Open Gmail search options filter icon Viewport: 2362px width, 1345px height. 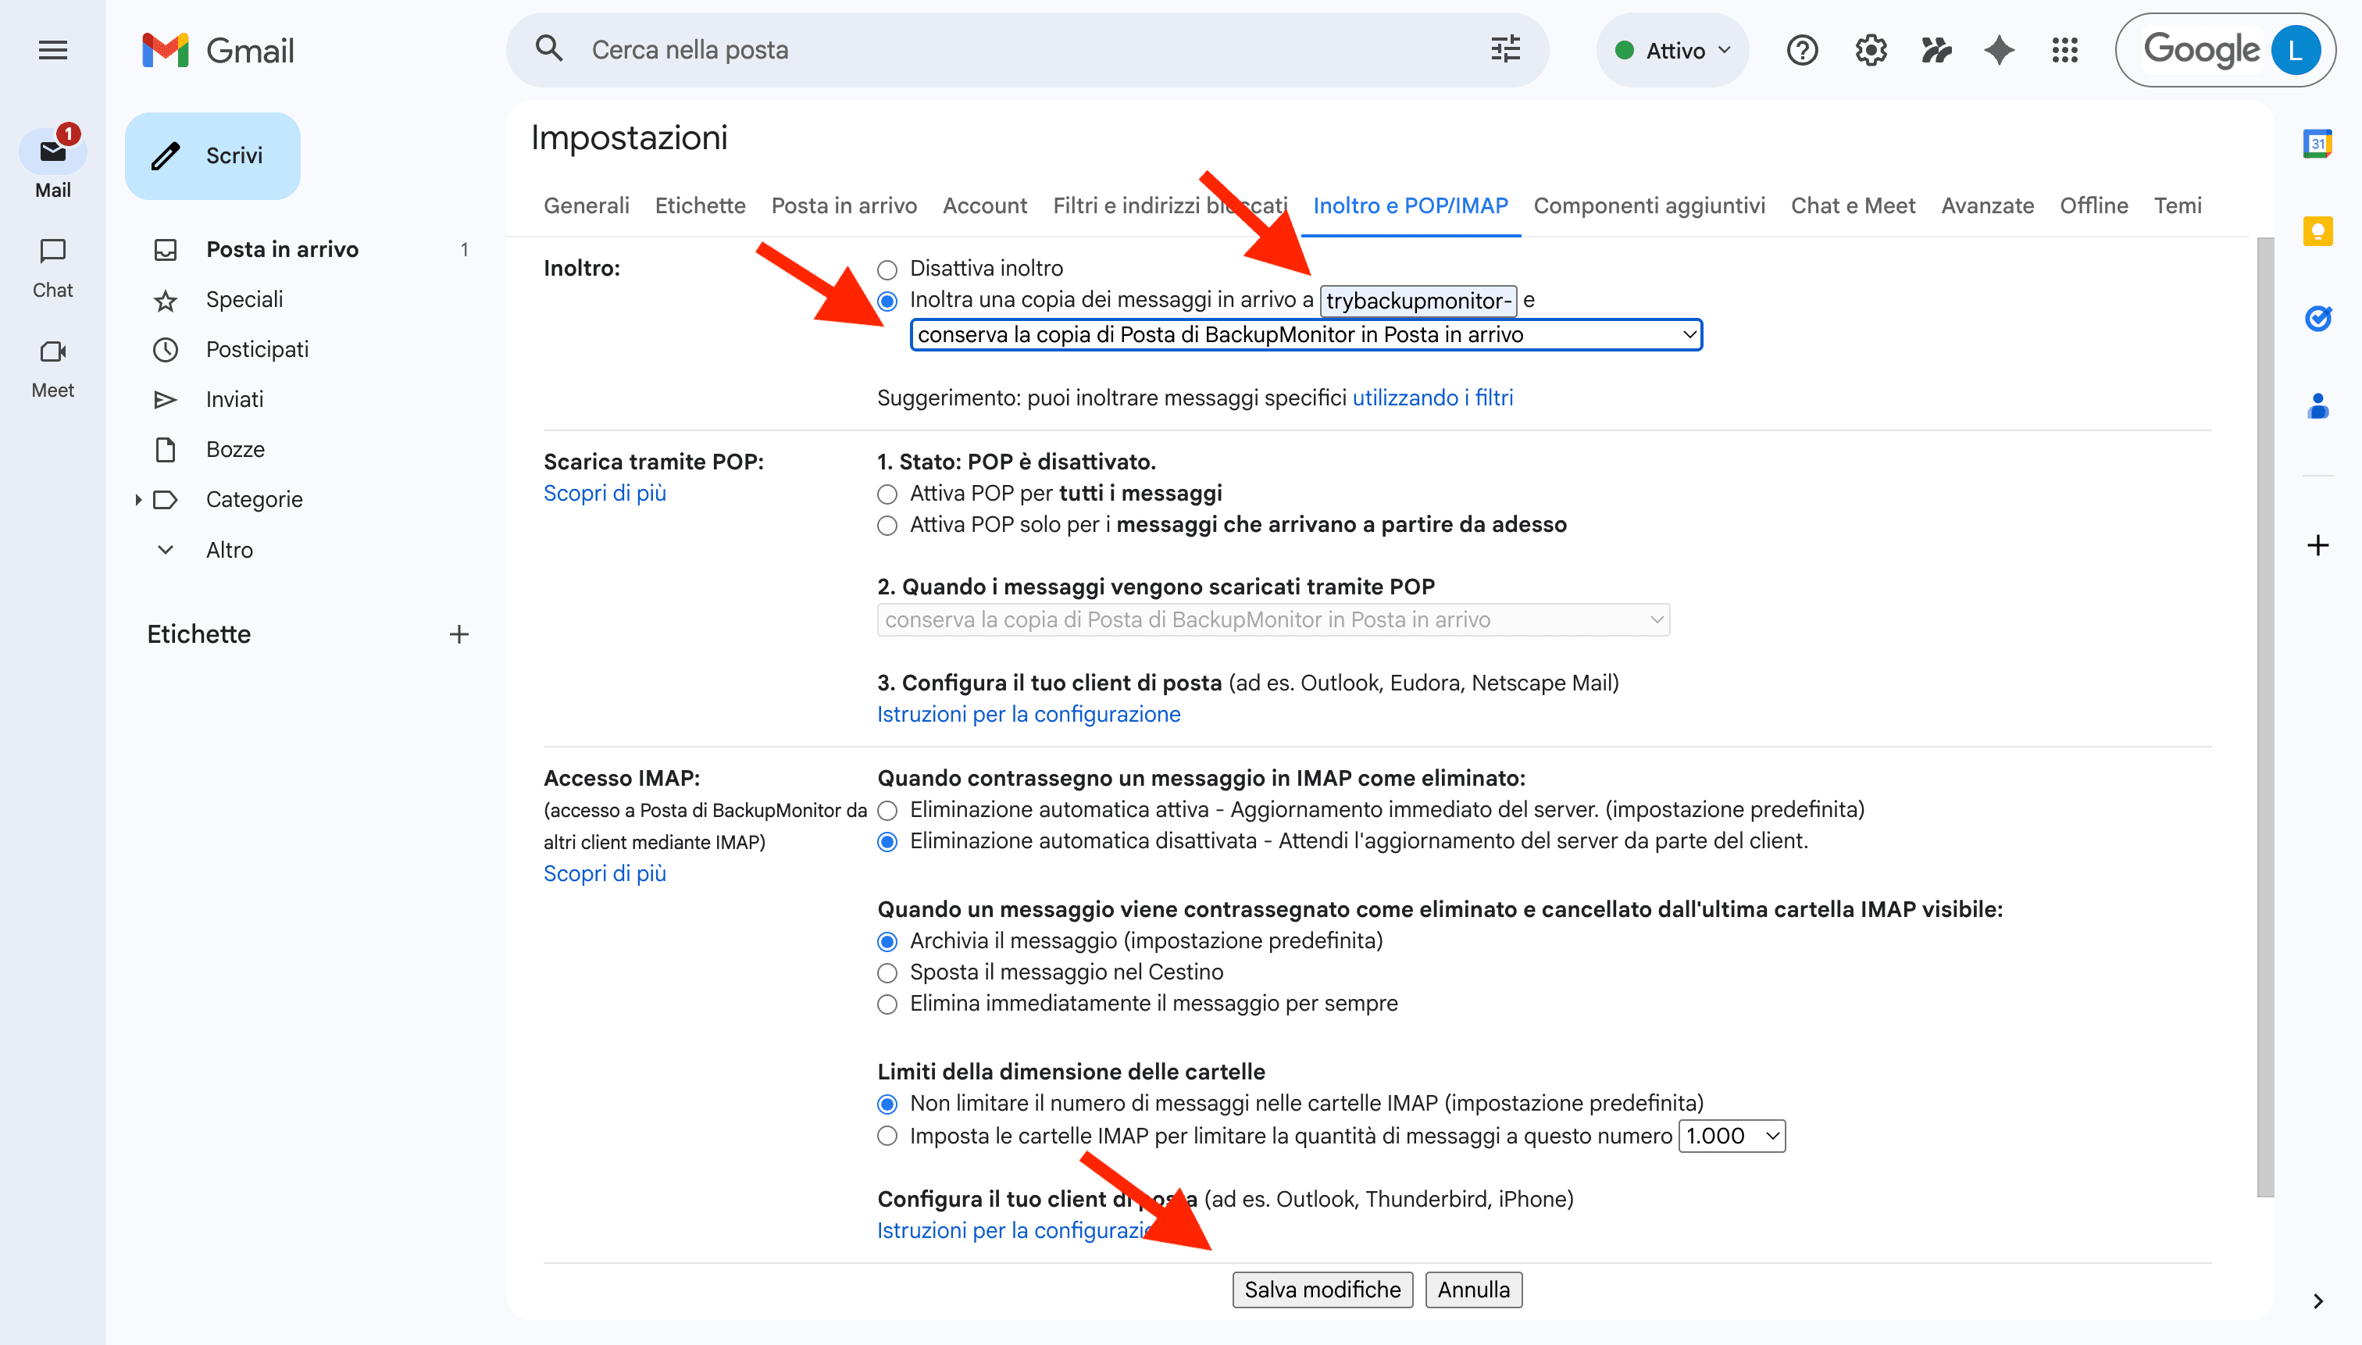(1504, 49)
